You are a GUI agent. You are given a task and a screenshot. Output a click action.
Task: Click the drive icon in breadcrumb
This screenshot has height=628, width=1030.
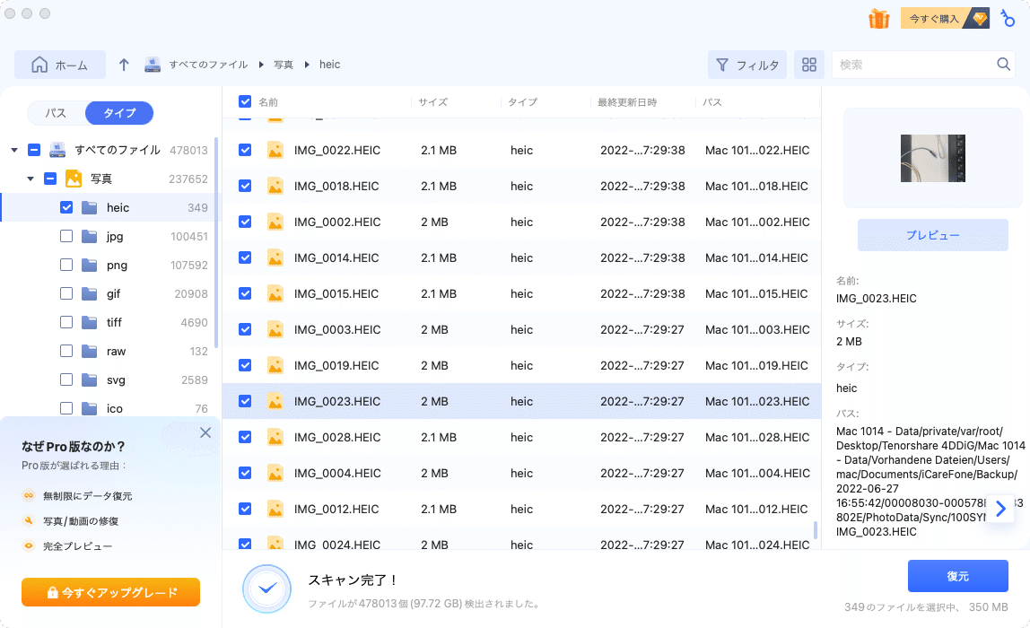[x=153, y=65]
